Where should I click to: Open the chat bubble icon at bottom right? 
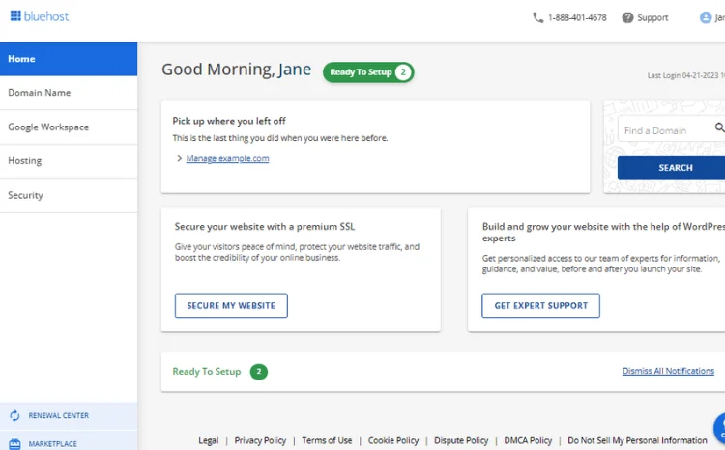720,429
